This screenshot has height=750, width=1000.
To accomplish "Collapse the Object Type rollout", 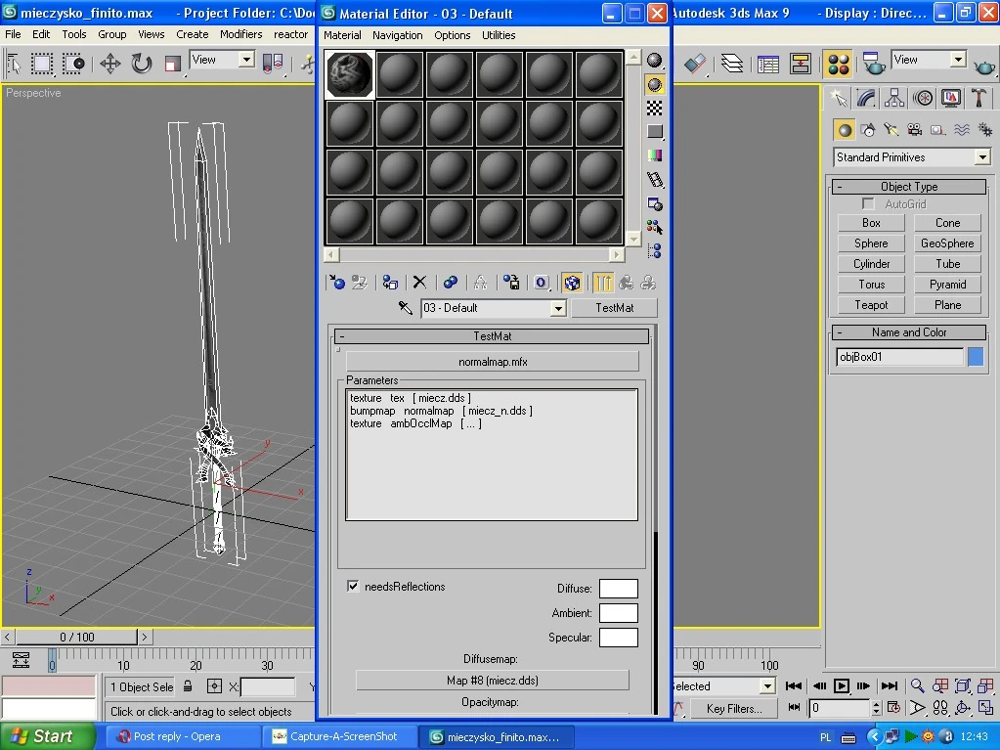I will coord(909,187).
